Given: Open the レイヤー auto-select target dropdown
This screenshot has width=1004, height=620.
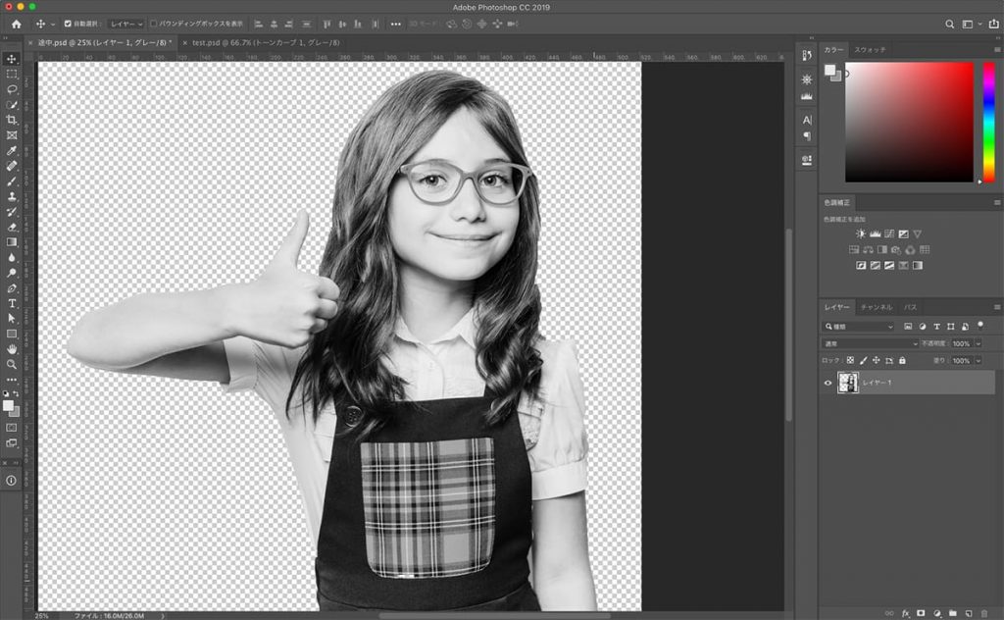Looking at the screenshot, I should pyautogui.click(x=125, y=24).
